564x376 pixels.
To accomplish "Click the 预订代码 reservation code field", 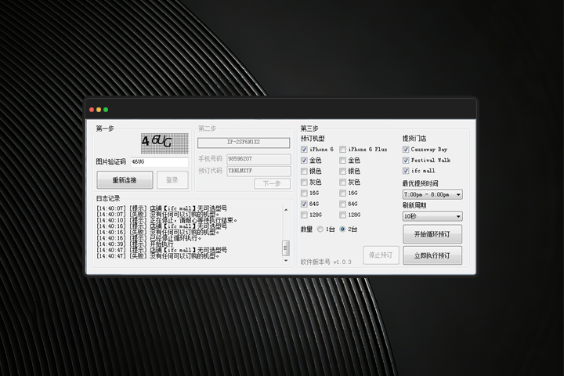I will point(258,171).
